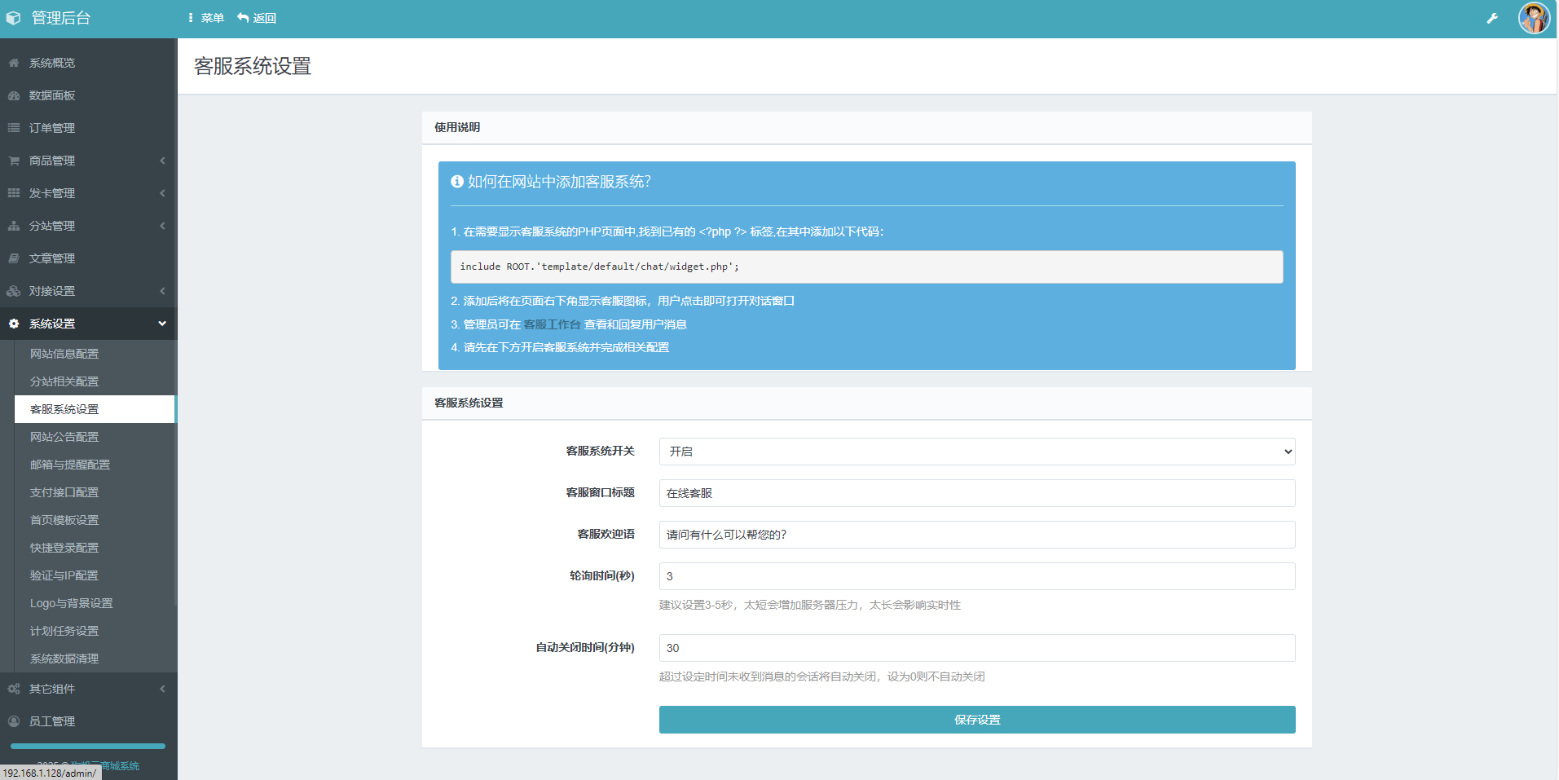The height and width of the screenshot is (780, 1559).
Task: Click the 返回 back button
Action: coord(257,18)
